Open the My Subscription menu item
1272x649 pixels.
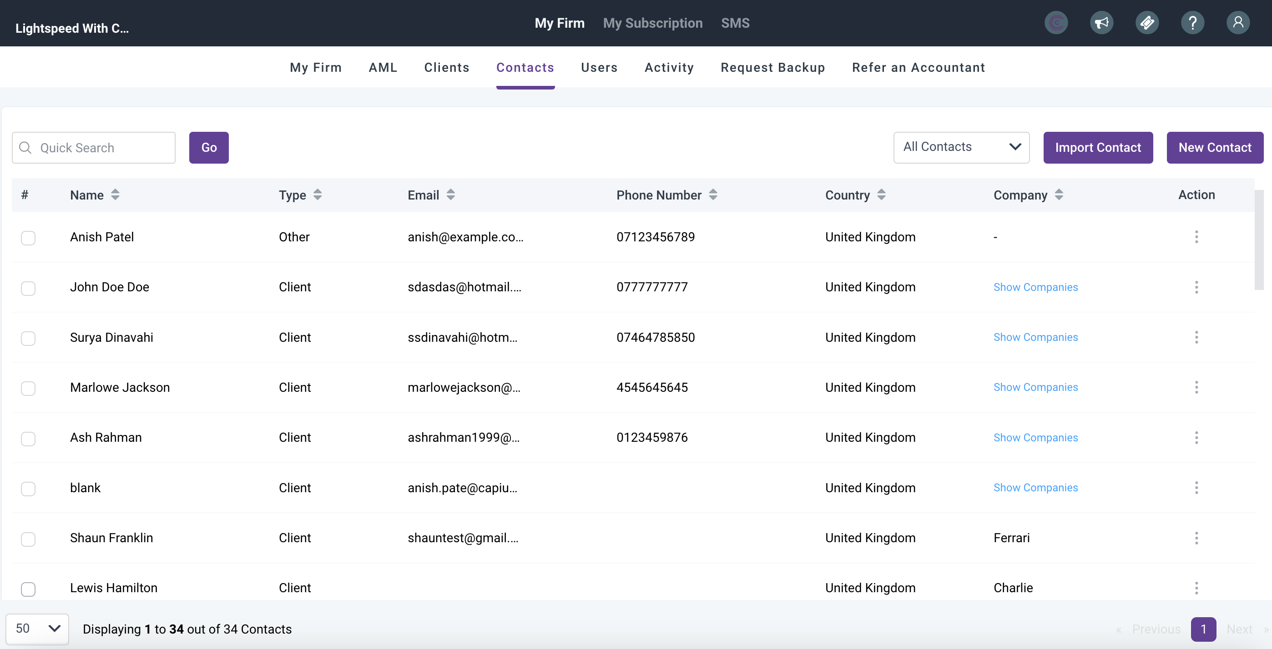(652, 23)
